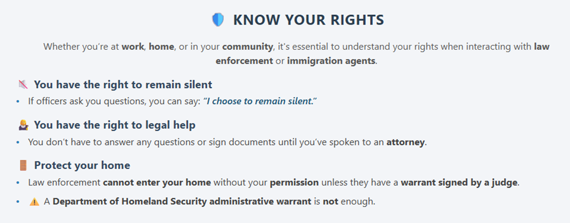570x223 pixels.
Task: Click the yellow warning triangle icon
Action: (34, 202)
